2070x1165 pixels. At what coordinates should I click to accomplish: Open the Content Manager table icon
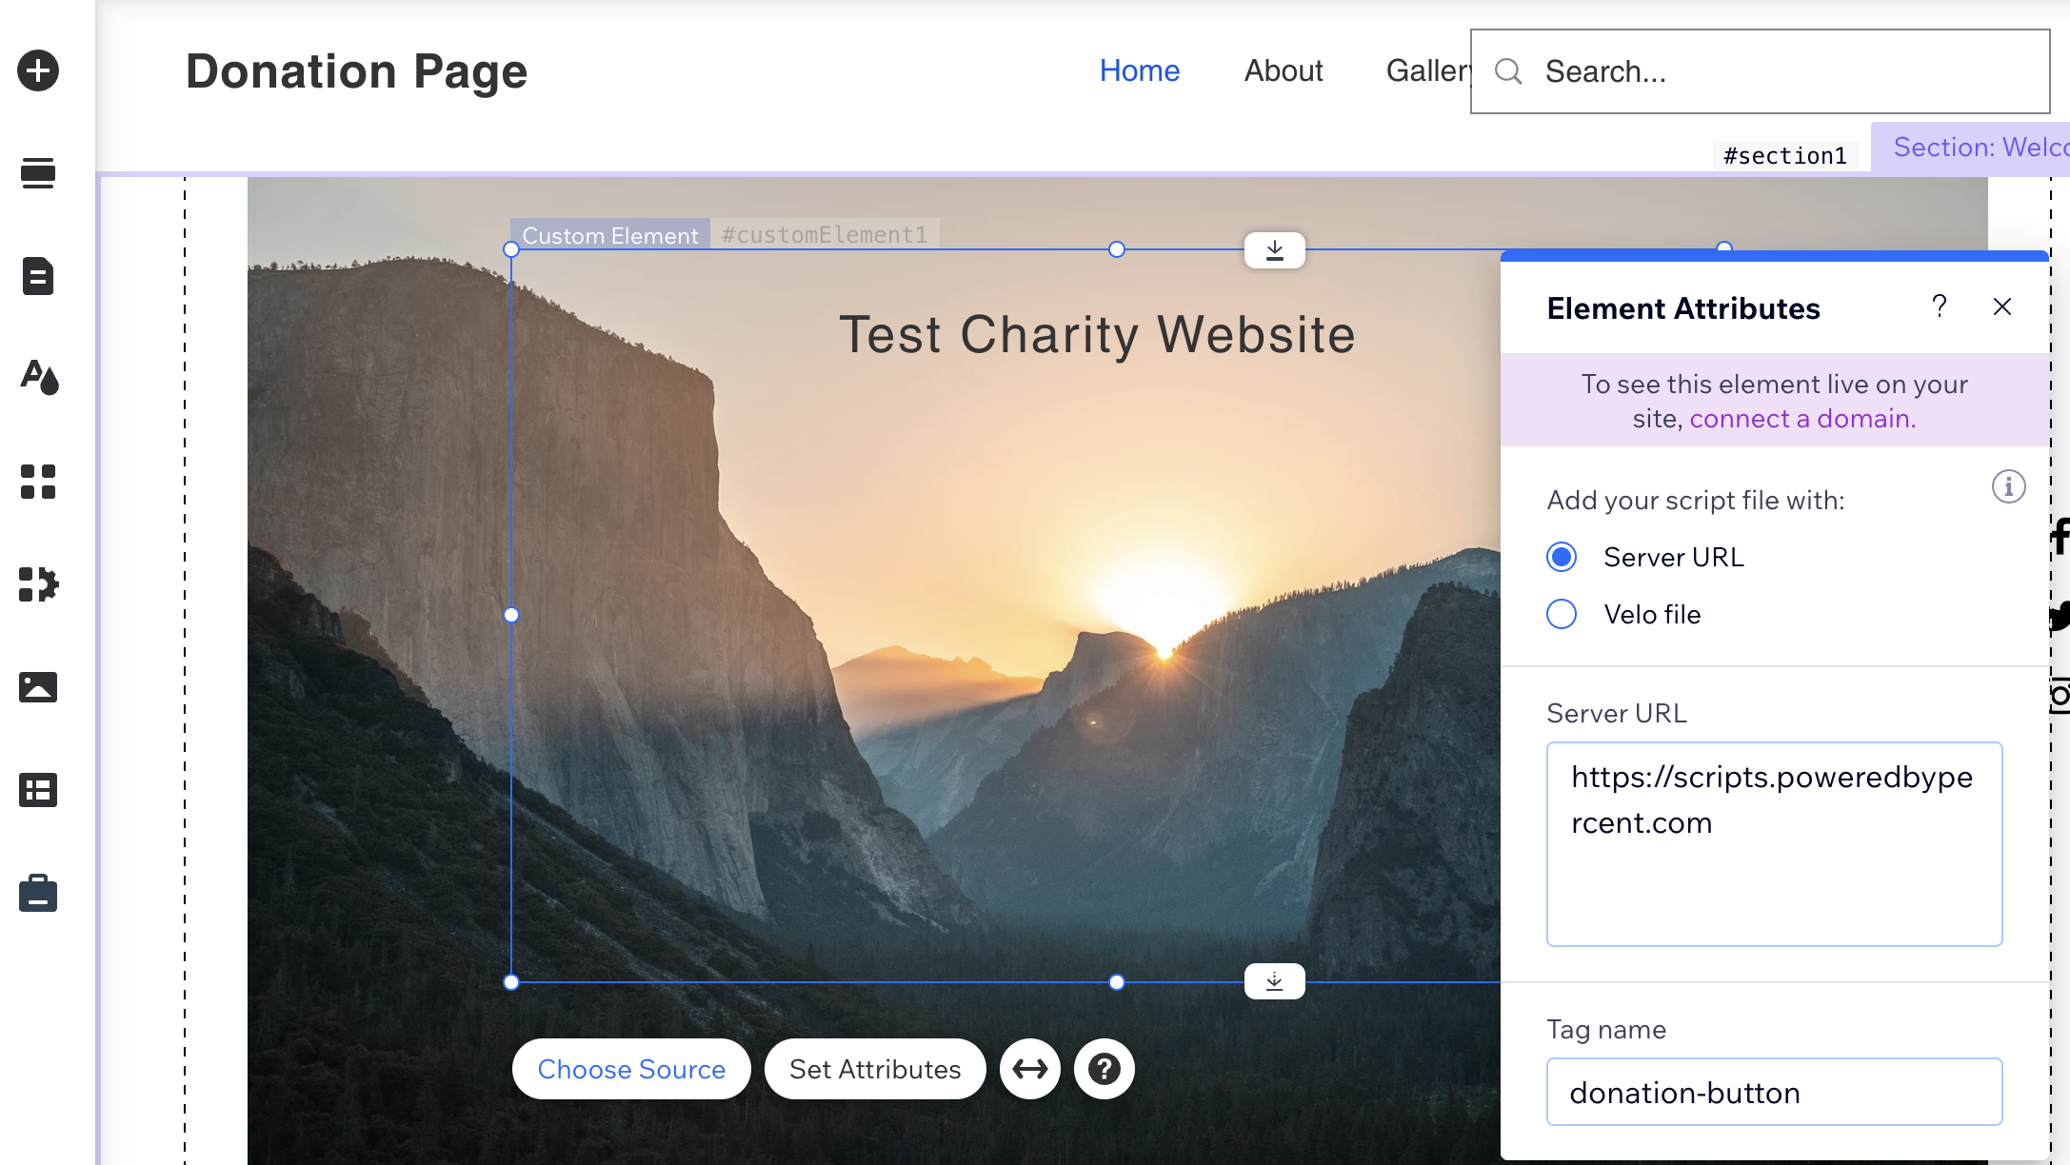(x=38, y=790)
